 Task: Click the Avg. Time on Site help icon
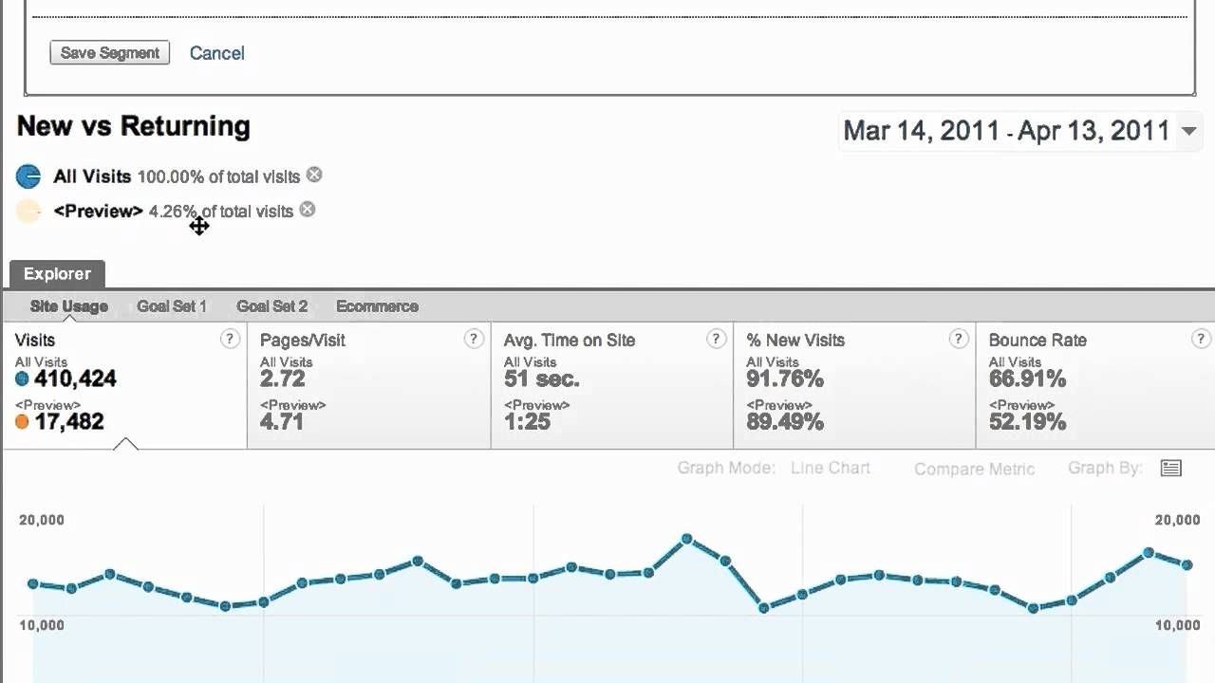point(717,340)
